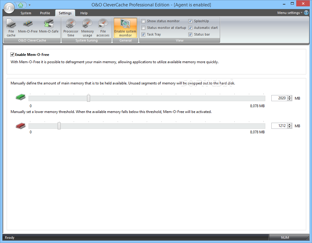Click the 1212 MB input field
Viewport: 312px width, 243px height.
pyautogui.click(x=279, y=126)
